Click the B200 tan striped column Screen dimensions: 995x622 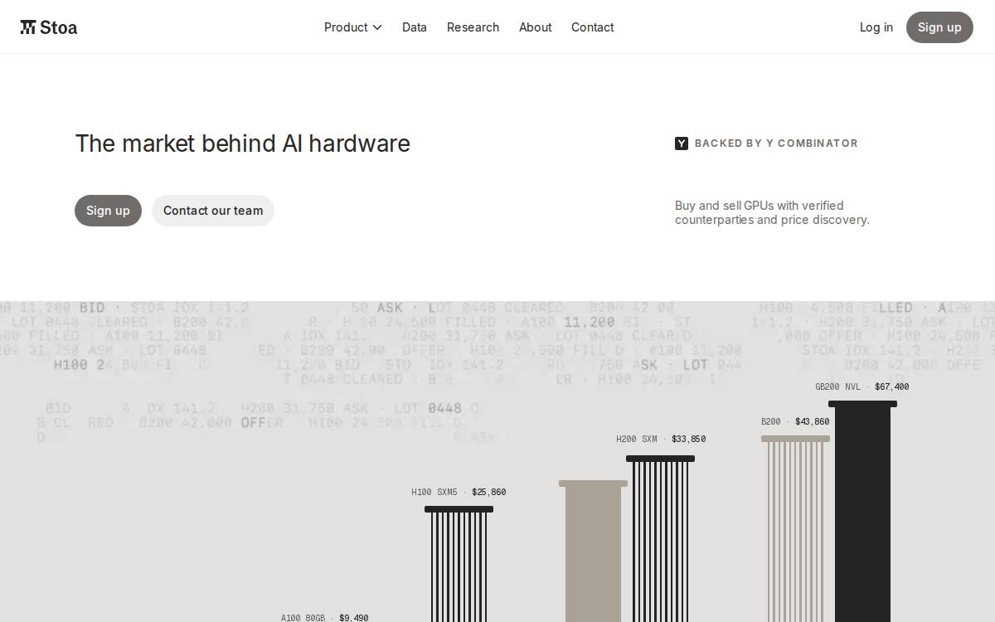click(x=795, y=529)
